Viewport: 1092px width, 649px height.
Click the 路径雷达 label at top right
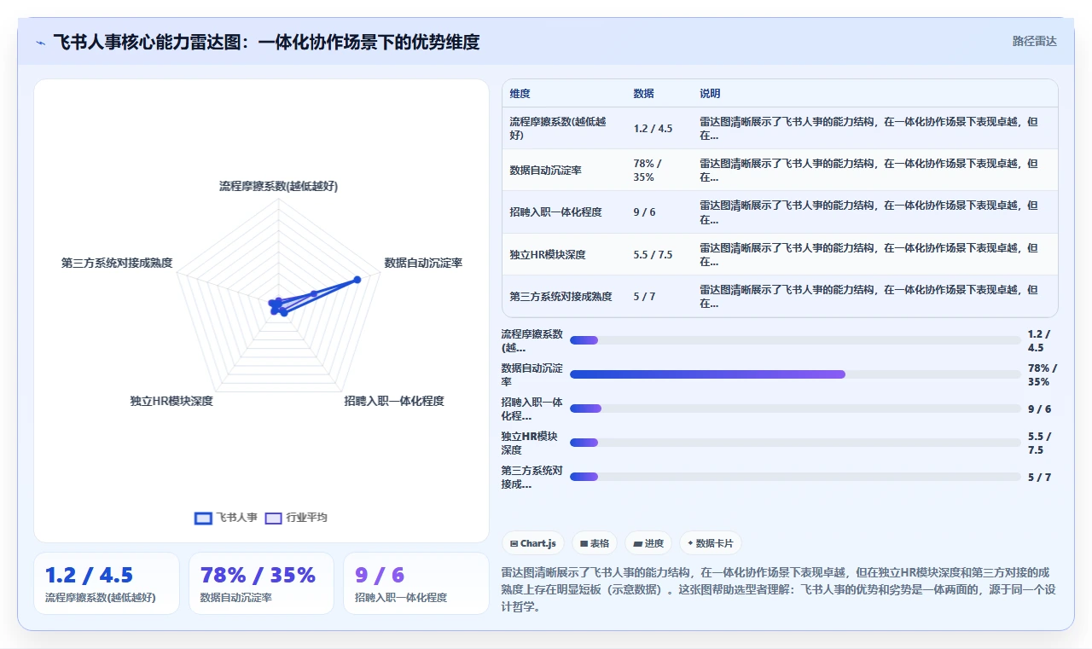[x=1034, y=41]
